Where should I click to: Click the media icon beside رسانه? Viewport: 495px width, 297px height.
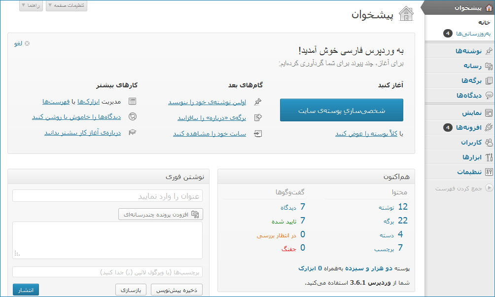point(489,66)
